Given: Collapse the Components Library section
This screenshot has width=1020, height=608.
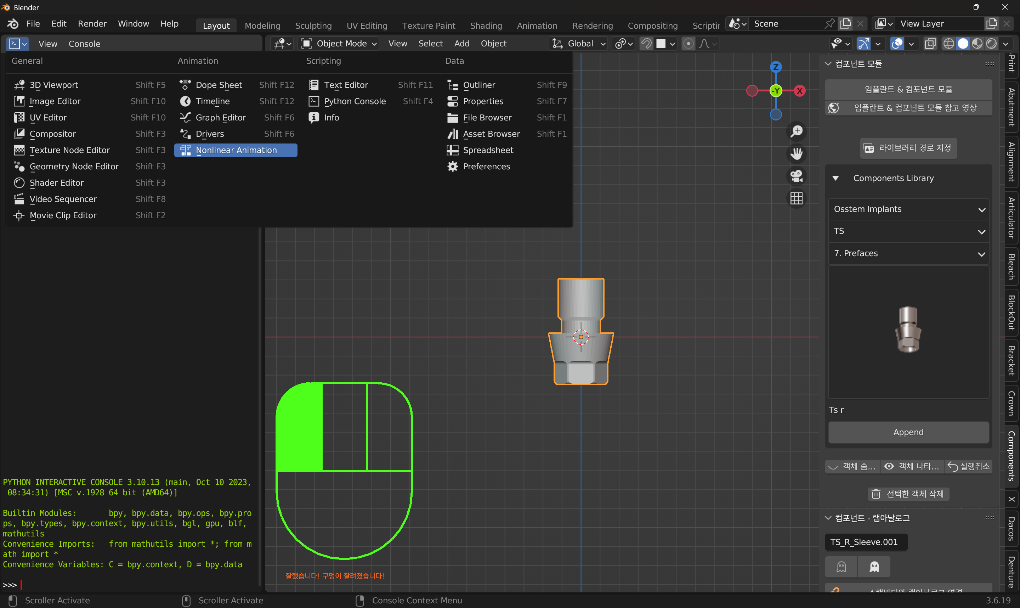Looking at the screenshot, I should coord(835,178).
